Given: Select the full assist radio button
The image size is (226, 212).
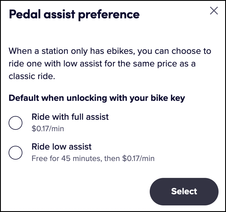Looking at the screenshot, I should pyautogui.click(x=15, y=123).
